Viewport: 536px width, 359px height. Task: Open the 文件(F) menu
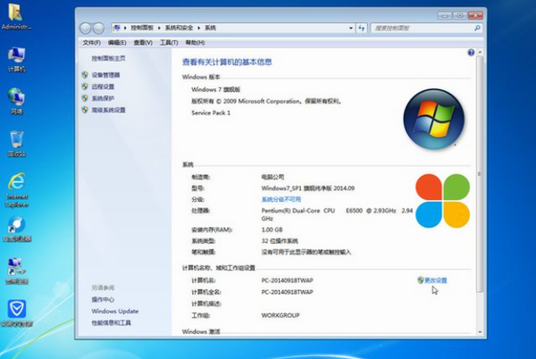tap(92, 43)
